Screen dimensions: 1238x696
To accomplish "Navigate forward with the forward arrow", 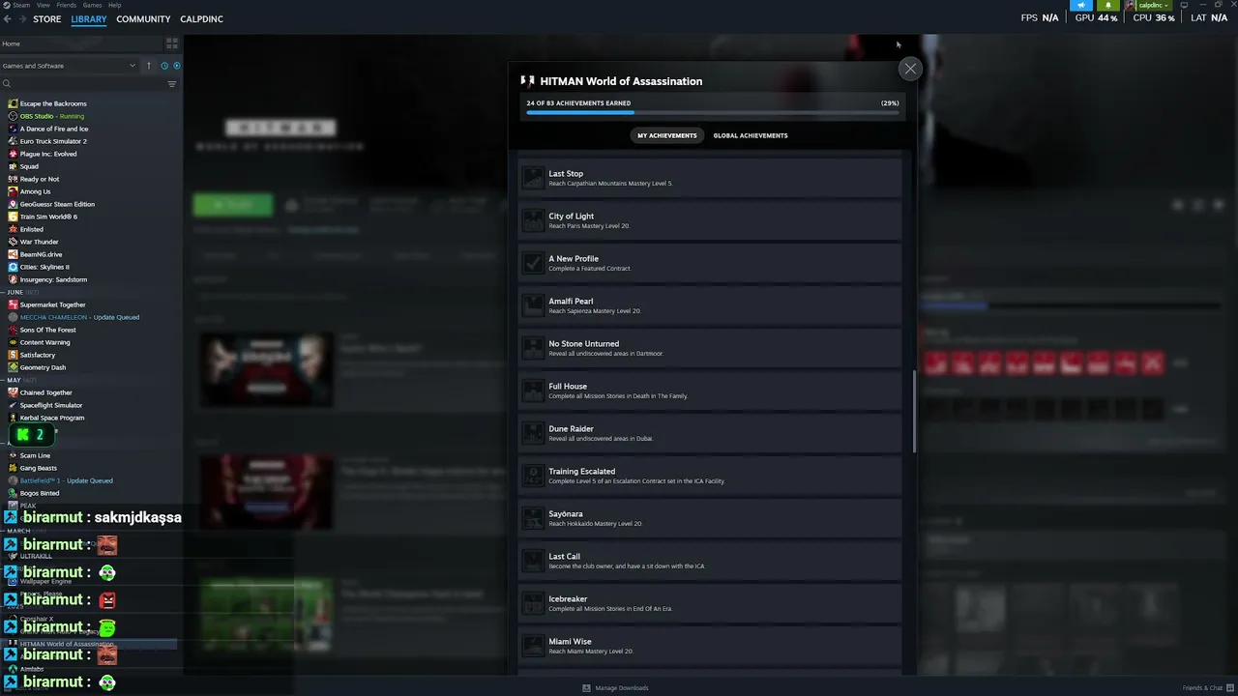I will pos(22,19).
